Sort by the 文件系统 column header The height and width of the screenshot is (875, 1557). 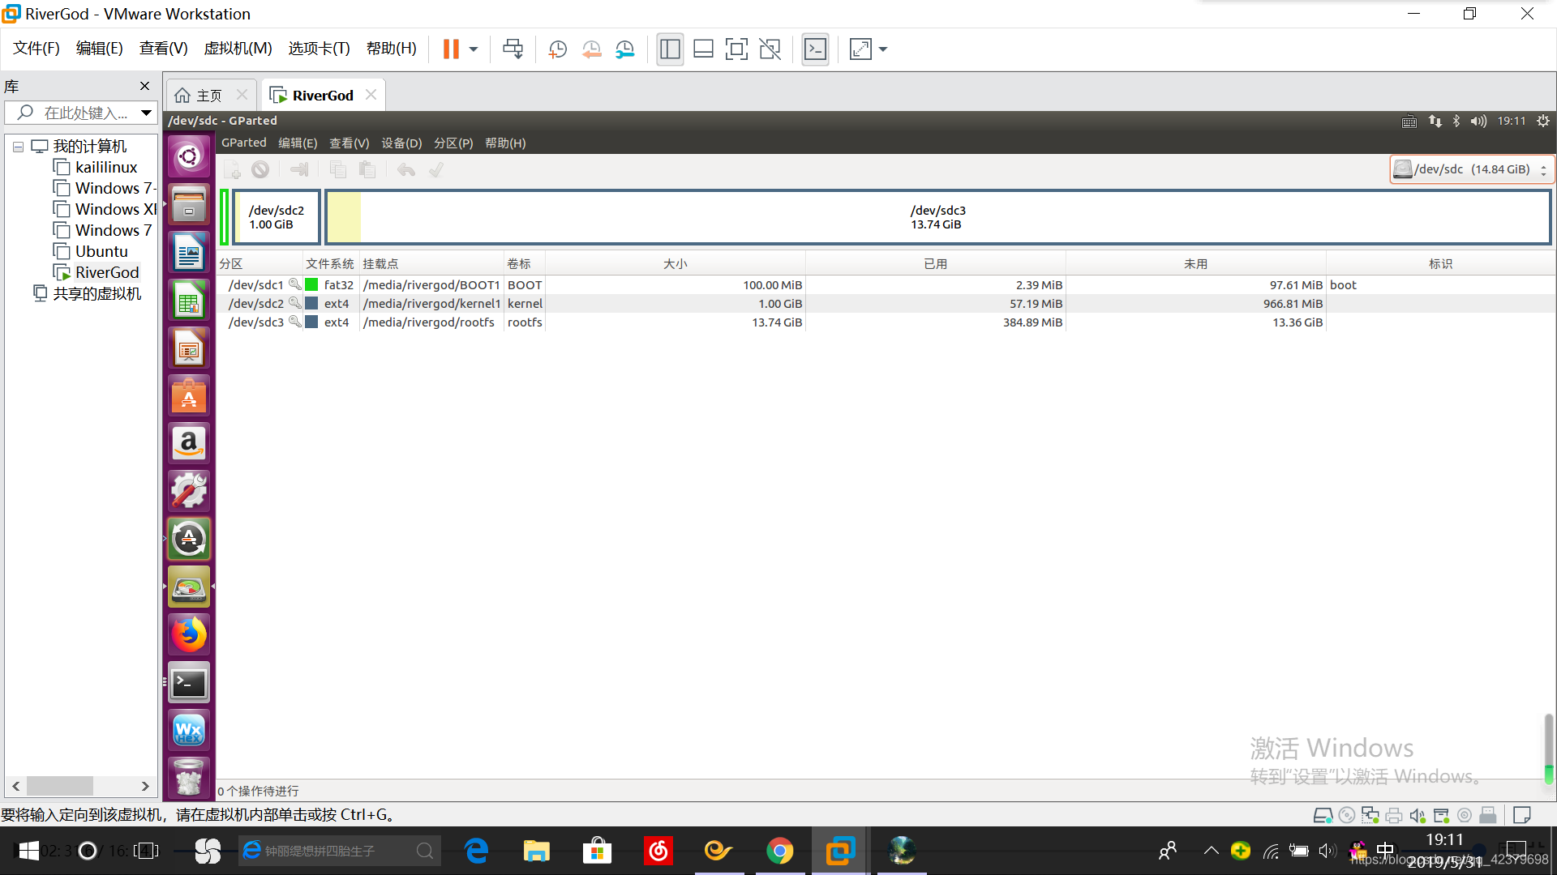pyautogui.click(x=330, y=264)
